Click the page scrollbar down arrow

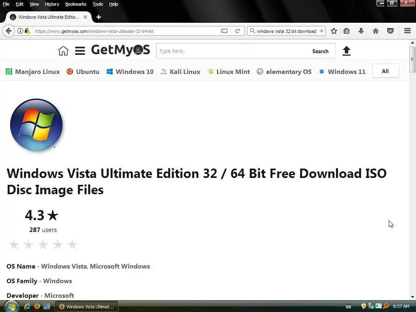(412, 297)
